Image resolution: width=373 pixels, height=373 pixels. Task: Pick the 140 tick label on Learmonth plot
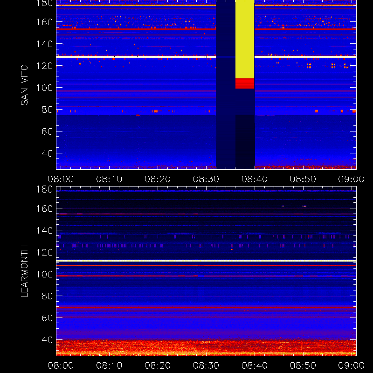pyautogui.click(x=44, y=230)
